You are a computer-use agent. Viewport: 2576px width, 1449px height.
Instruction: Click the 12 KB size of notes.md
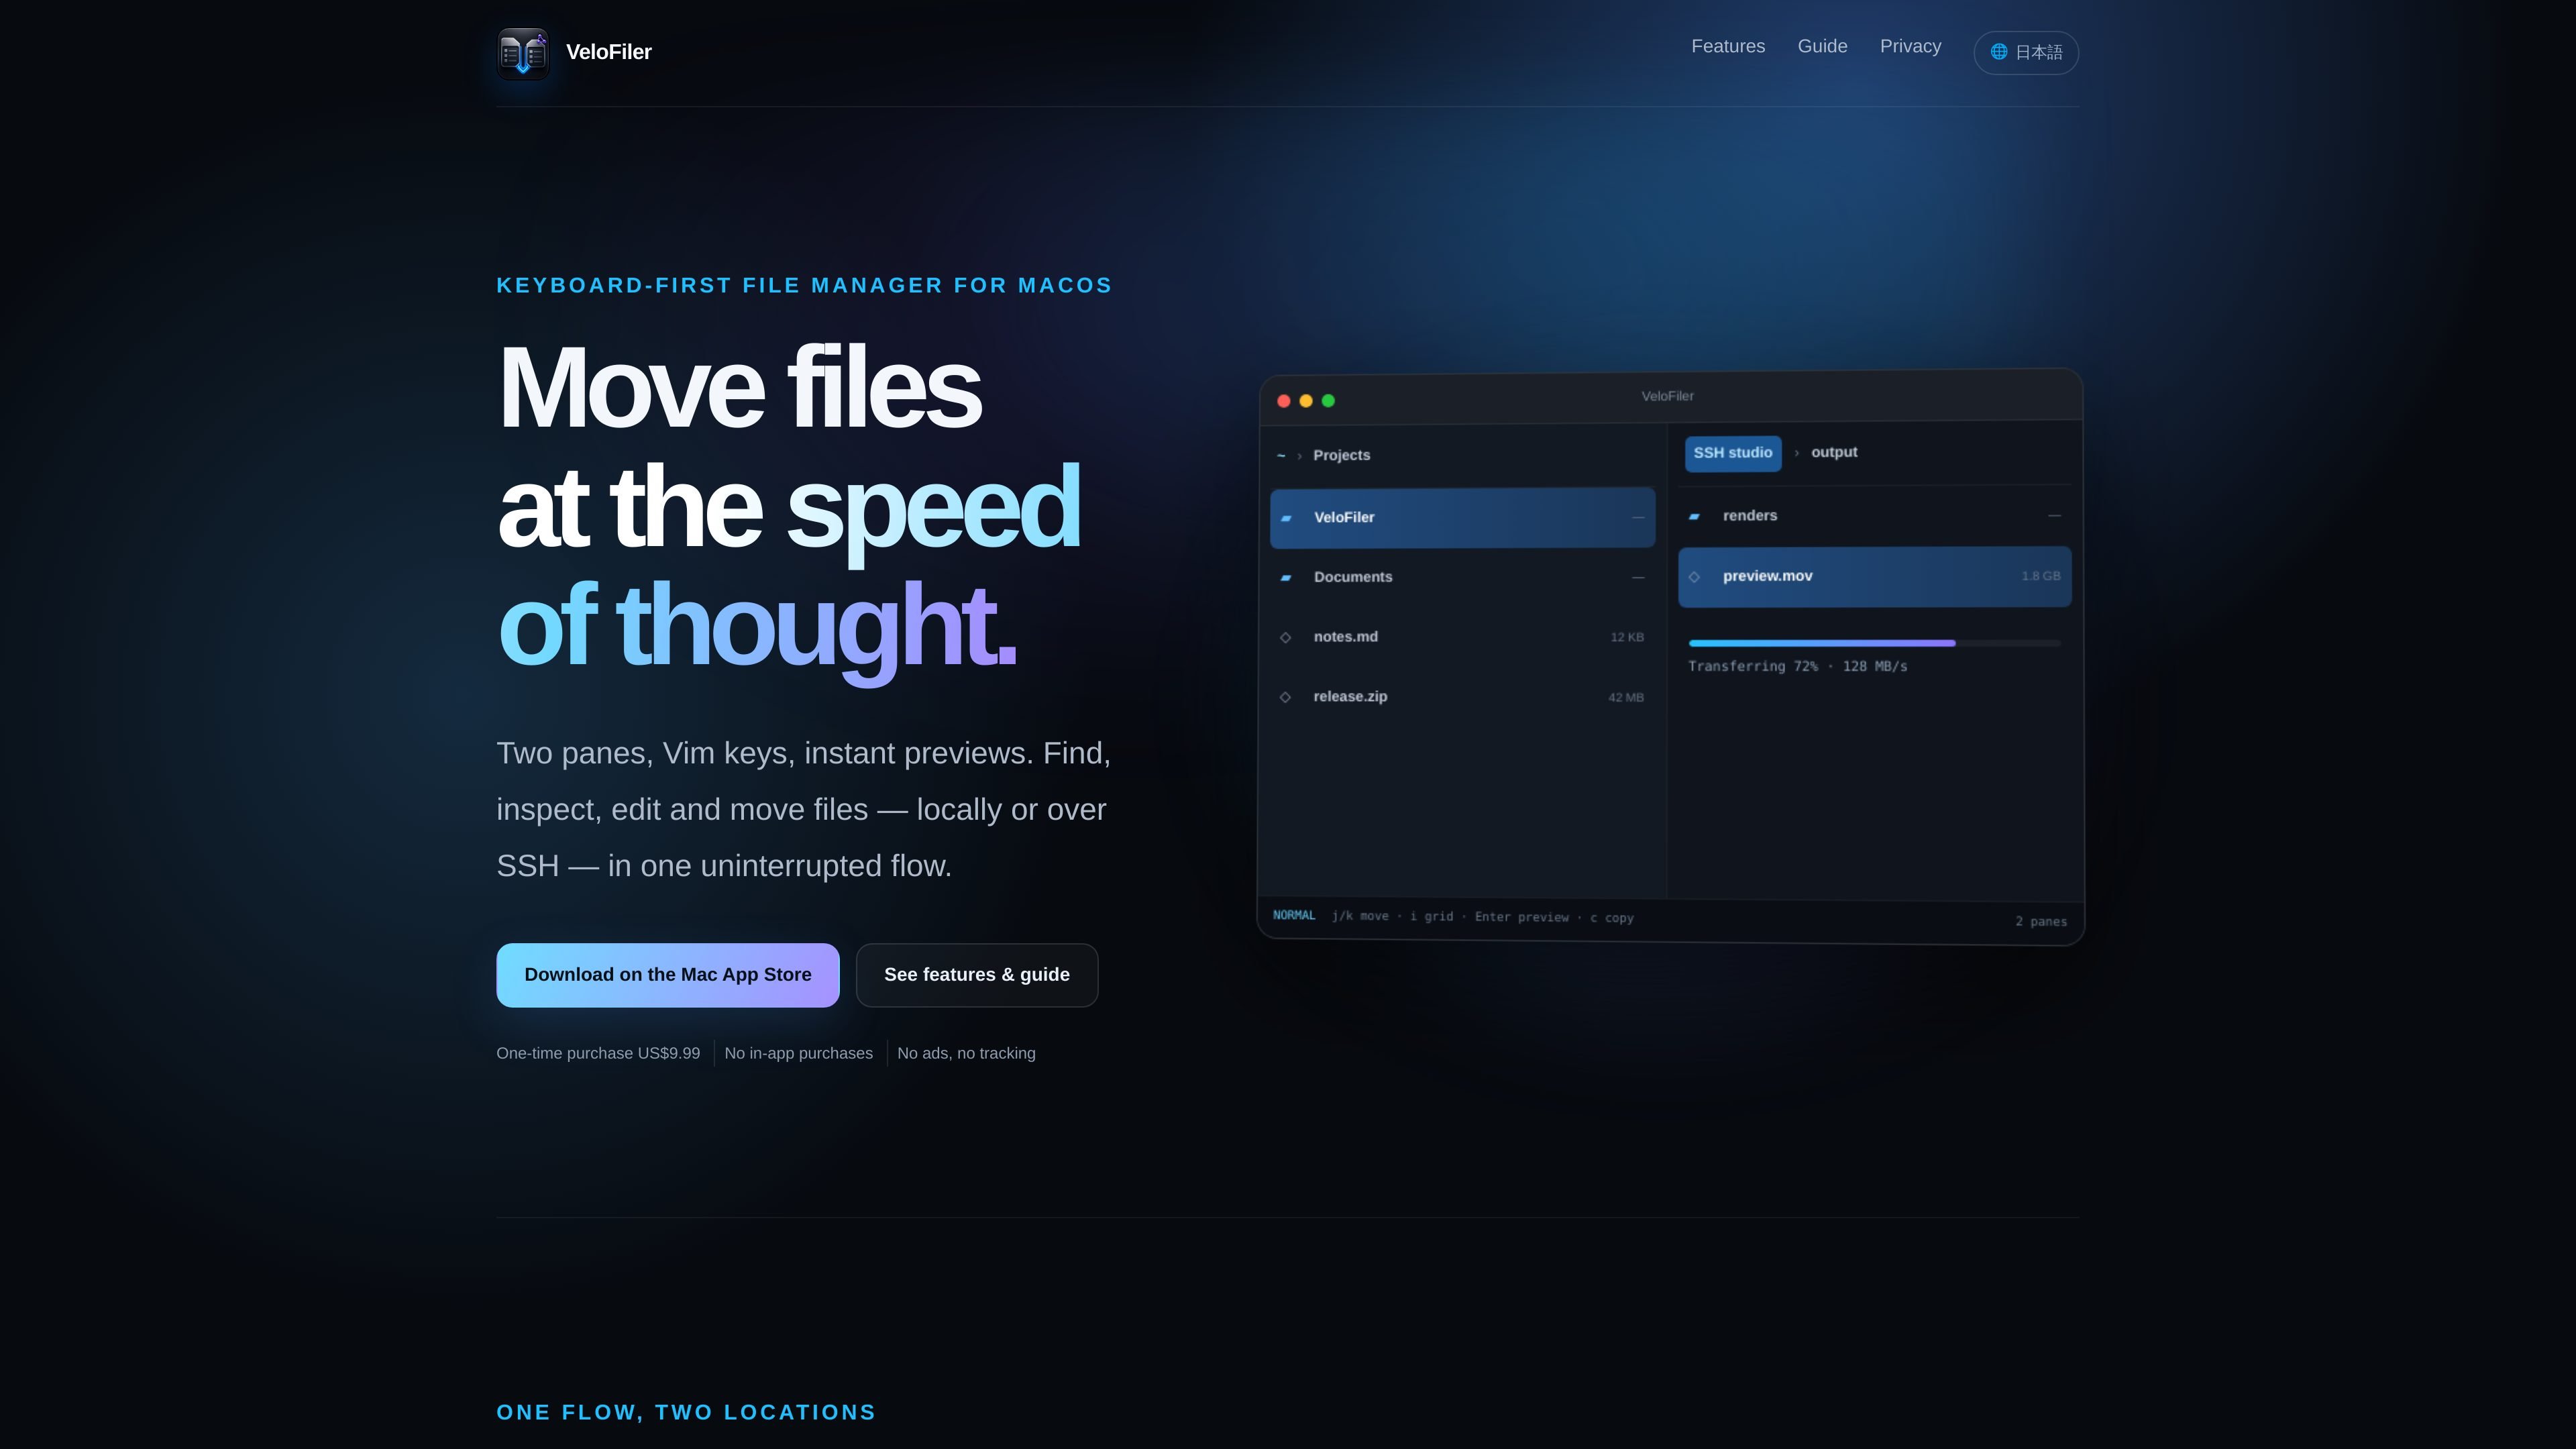(x=1627, y=638)
